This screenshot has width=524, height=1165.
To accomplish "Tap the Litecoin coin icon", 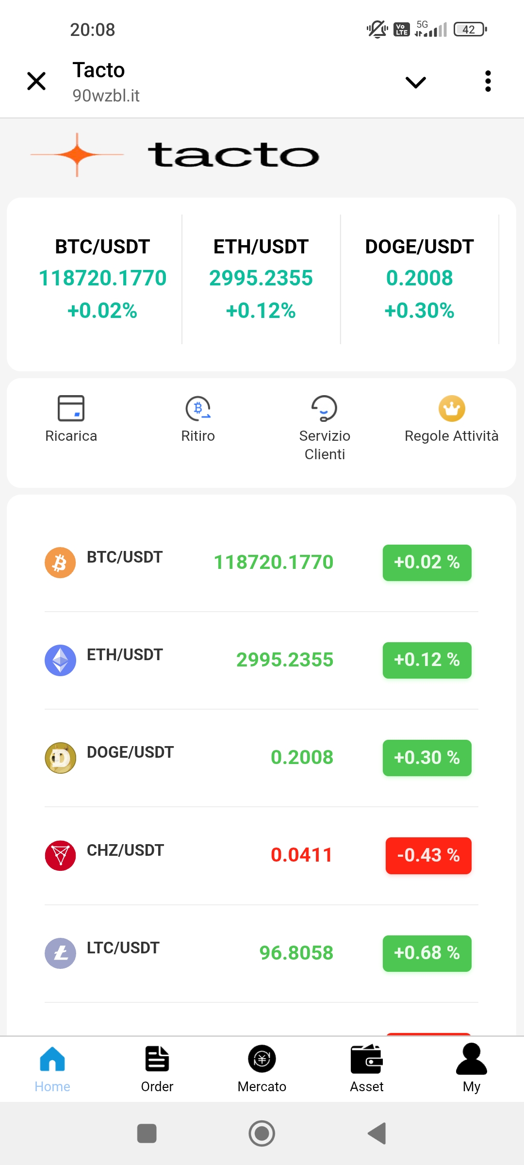I will [60, 953].
